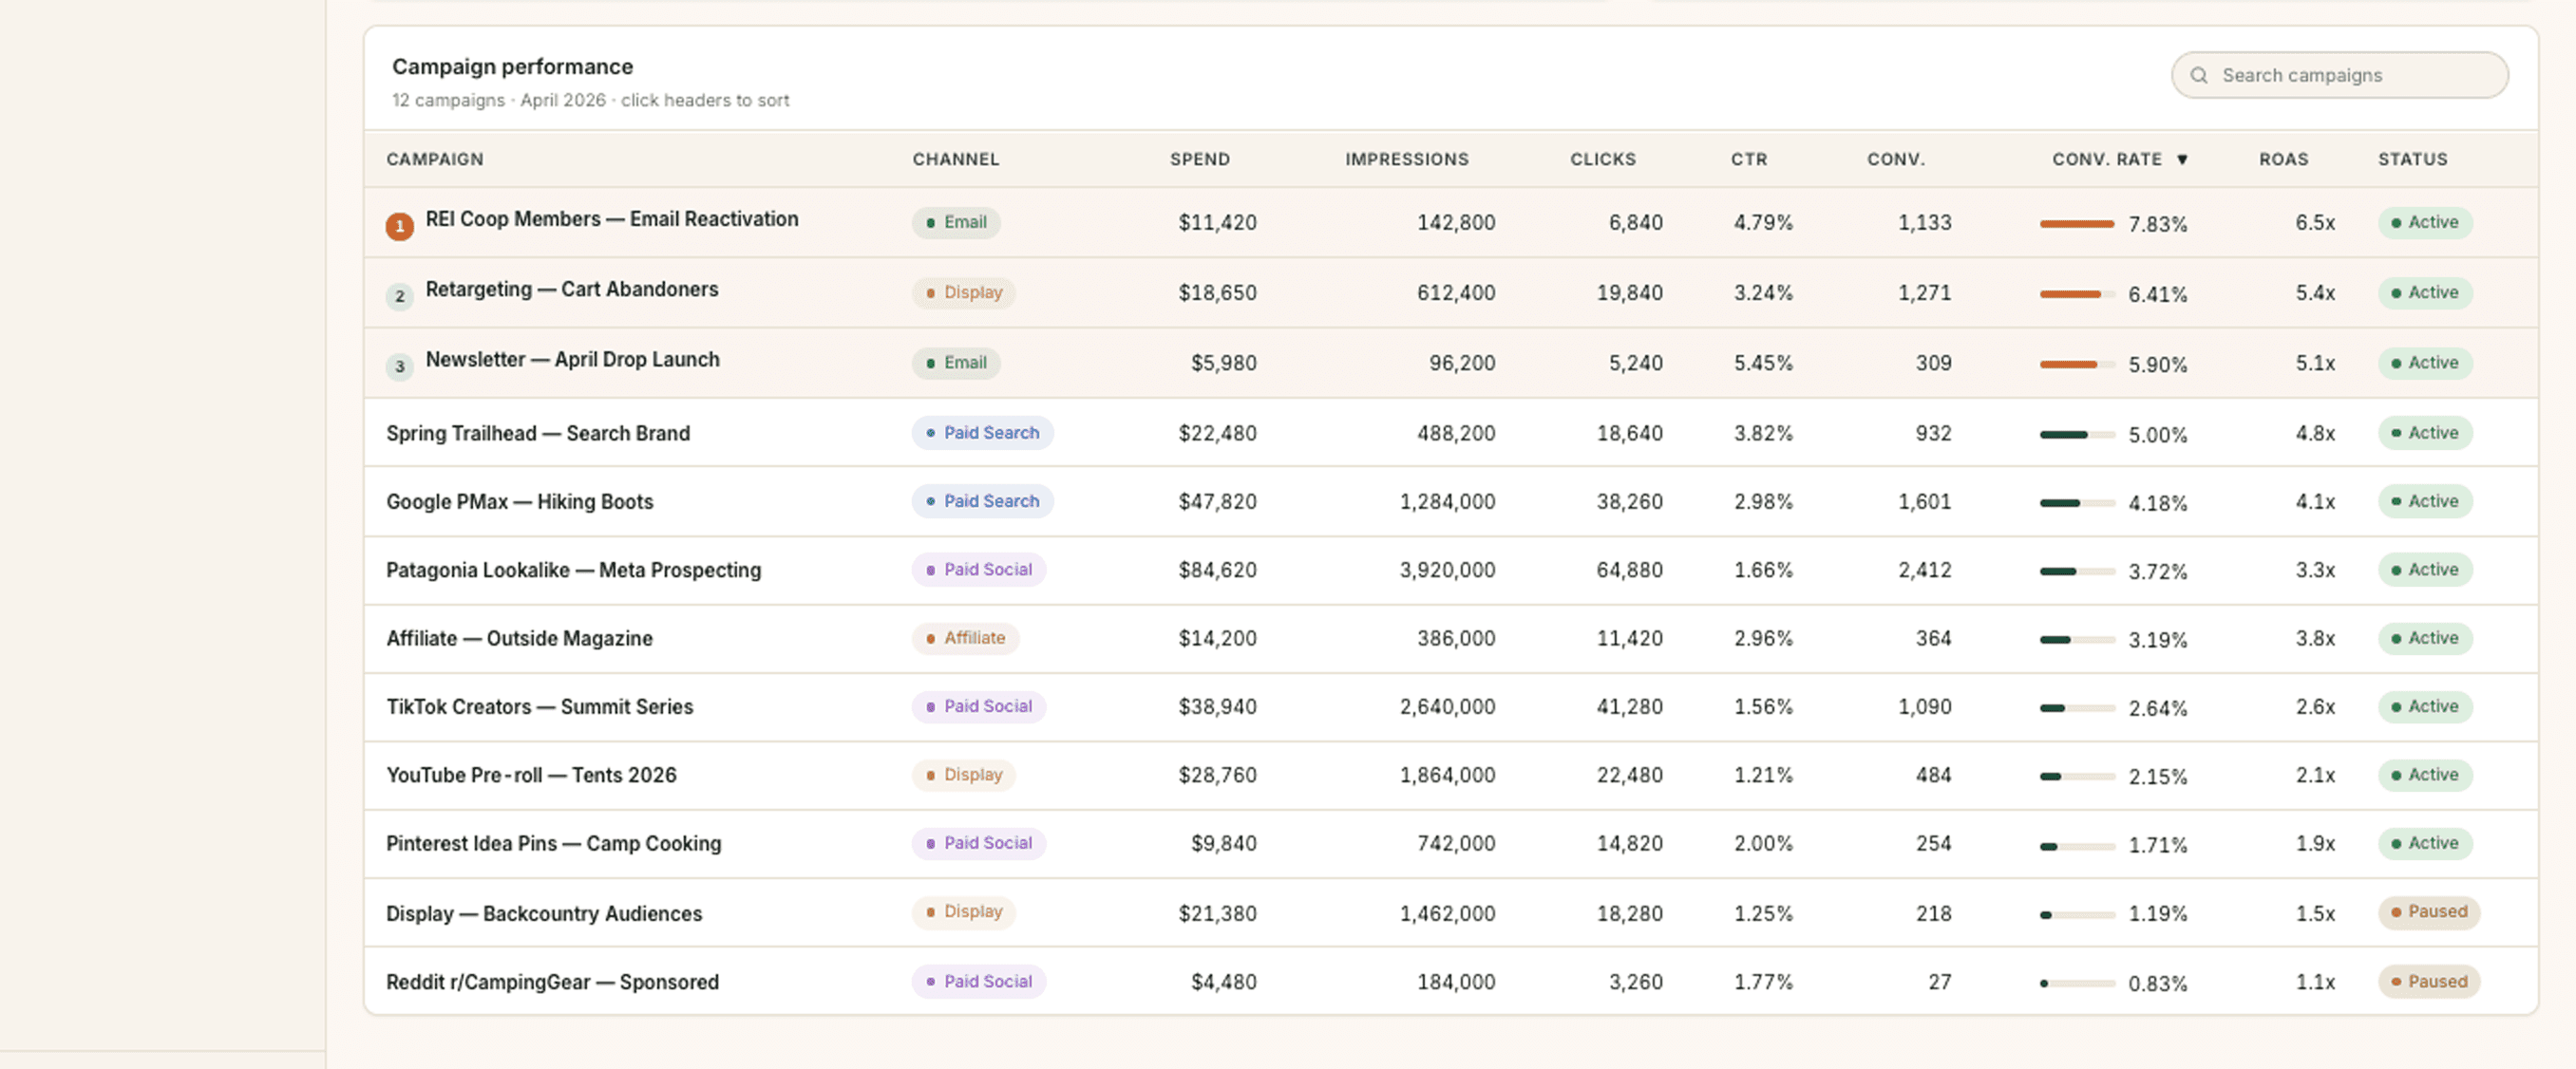Sort by the Spend column header

click(x=1200, y=159)
